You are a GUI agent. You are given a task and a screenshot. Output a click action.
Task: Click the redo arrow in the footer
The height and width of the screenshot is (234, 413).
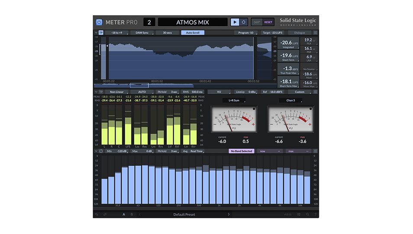(x=105, y=214)
